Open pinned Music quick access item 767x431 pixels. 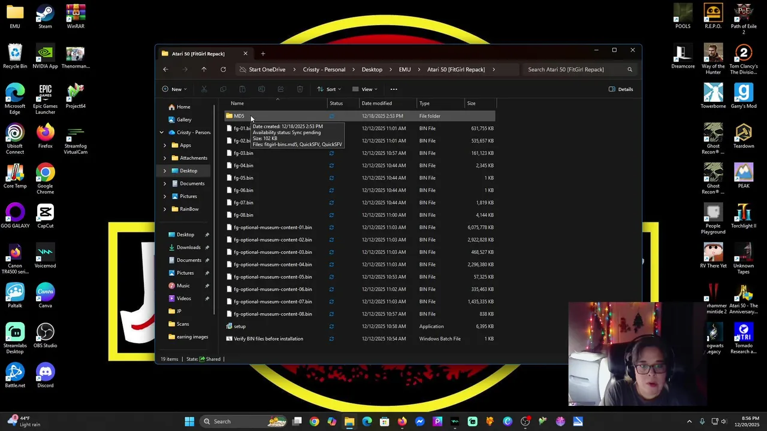tap(183, 286)
